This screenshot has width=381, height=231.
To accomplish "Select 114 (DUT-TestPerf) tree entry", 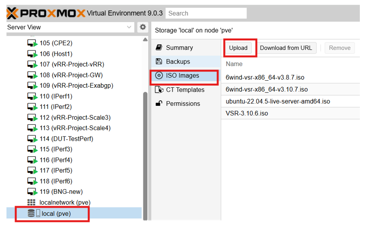I will click(x=67, y=139).
